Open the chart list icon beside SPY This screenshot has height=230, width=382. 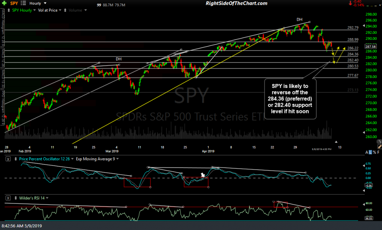coord(23,3)
